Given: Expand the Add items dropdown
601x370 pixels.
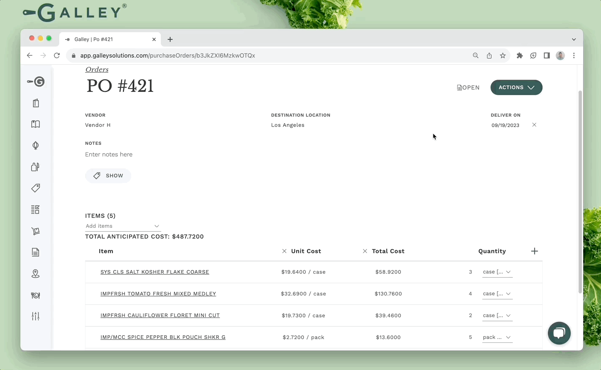Looking at the screenshot, I should (x=123, y=226).
